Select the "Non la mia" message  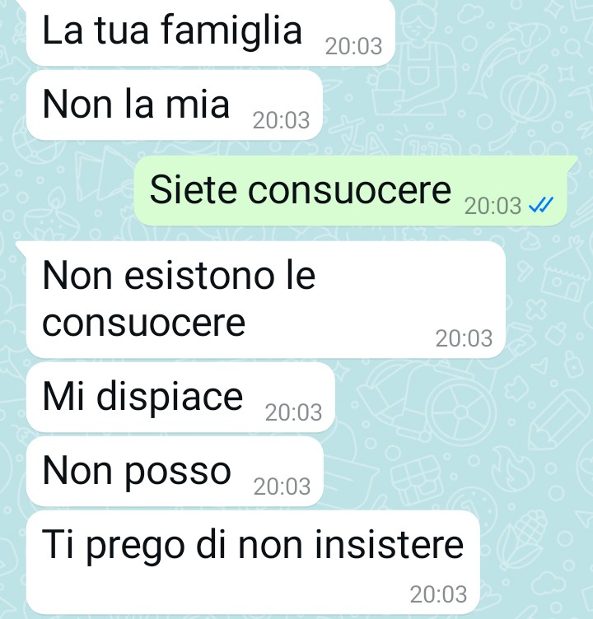pos(175,105)
